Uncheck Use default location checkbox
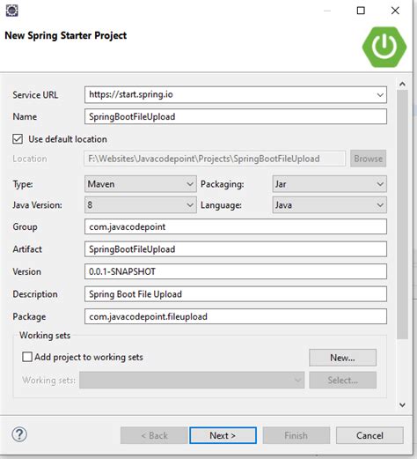The width and height of the screenshot is (417, 459). [x=18, y=139]
